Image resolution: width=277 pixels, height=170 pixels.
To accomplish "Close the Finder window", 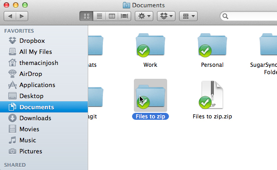I will point(6,5).
